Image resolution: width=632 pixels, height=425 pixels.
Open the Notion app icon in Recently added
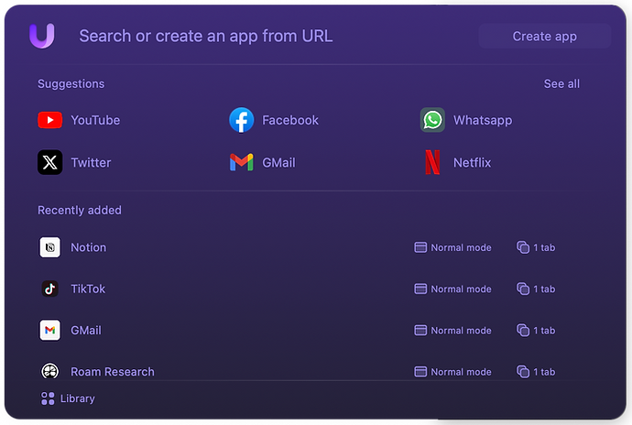(50, 247)
